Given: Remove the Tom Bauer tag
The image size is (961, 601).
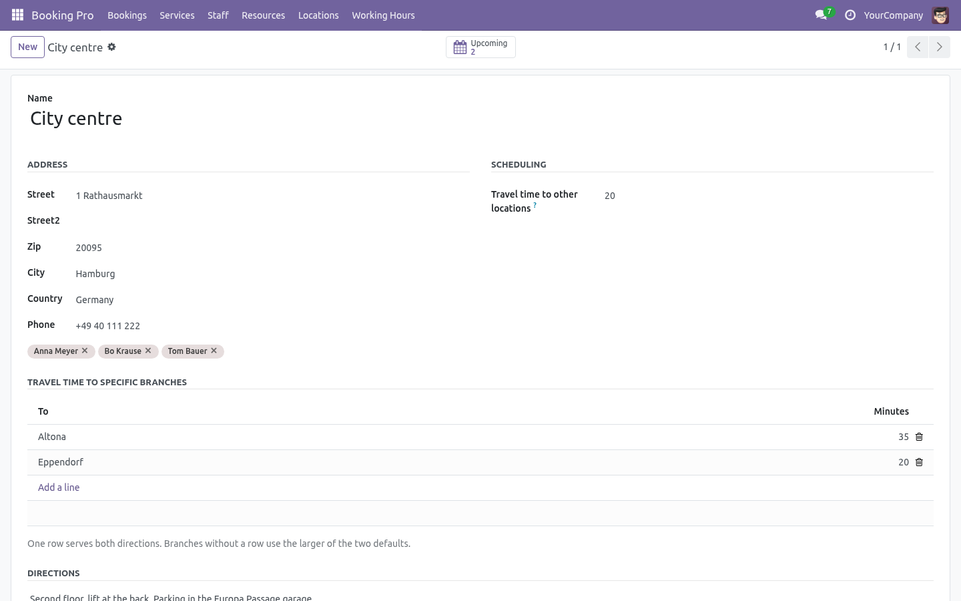Looking at the screenshot, I should [214, 351].
